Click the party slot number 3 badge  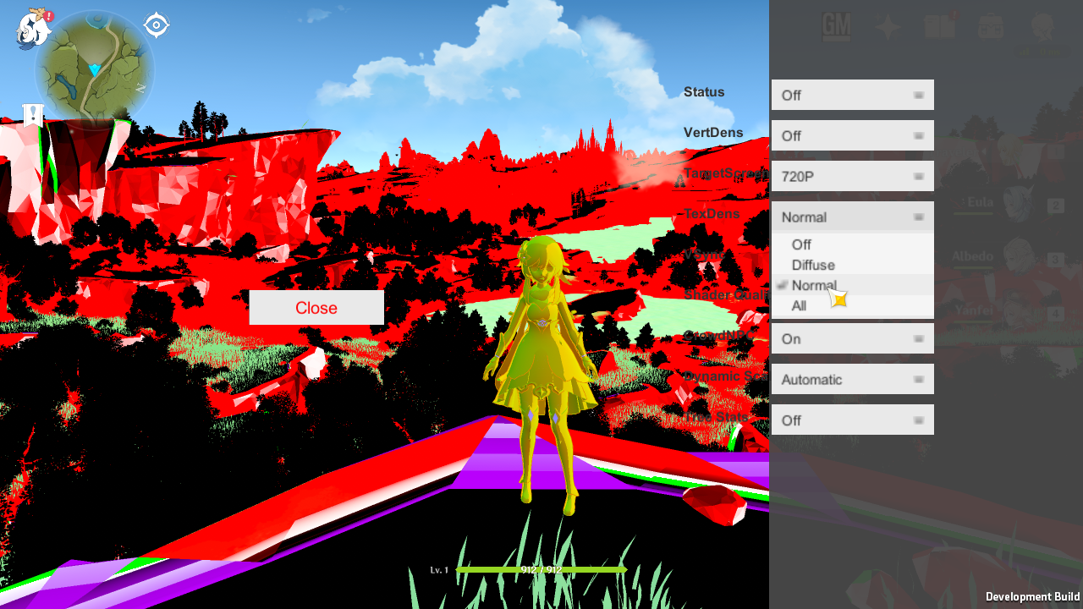coord(1055,260)
